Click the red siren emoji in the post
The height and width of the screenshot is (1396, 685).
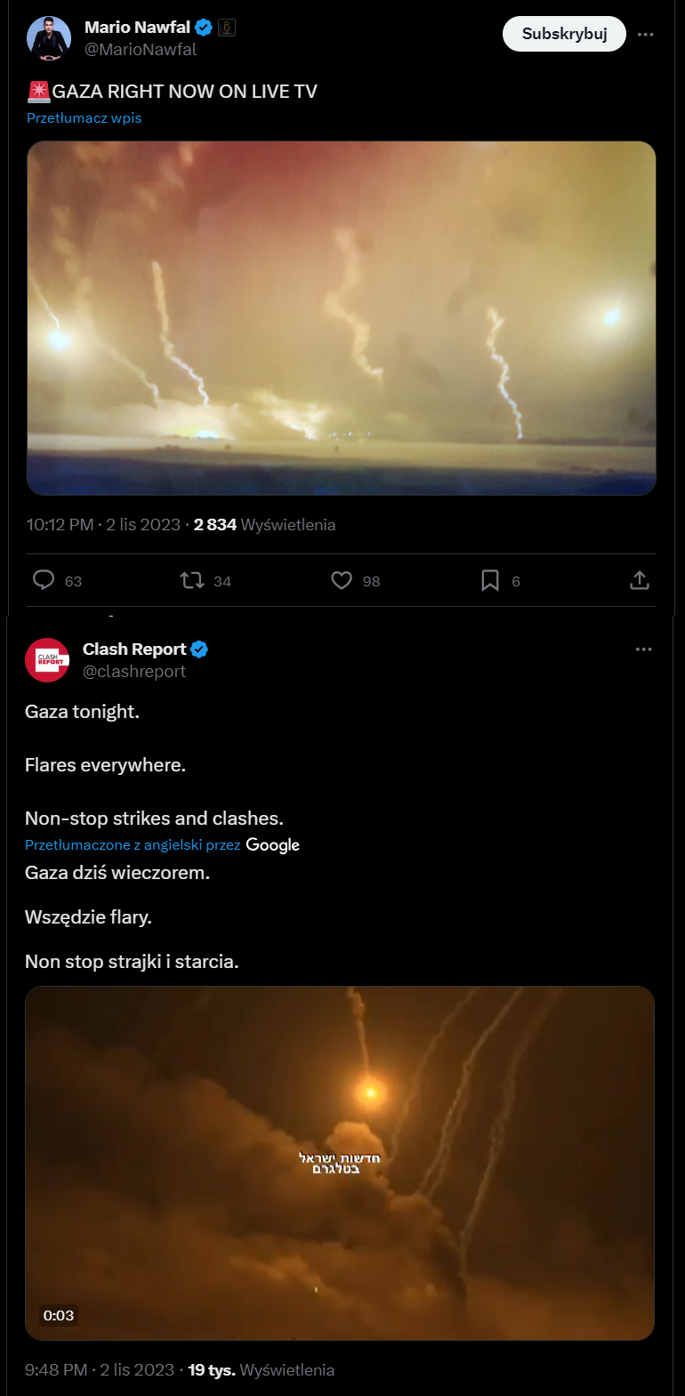[39, 92]
